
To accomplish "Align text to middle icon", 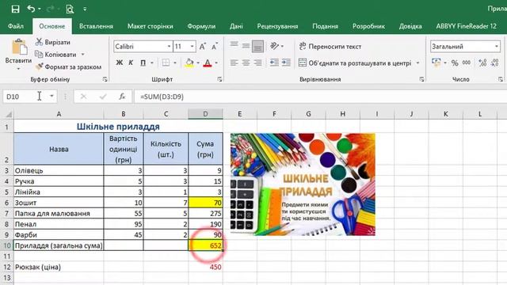I will point(246,46).
